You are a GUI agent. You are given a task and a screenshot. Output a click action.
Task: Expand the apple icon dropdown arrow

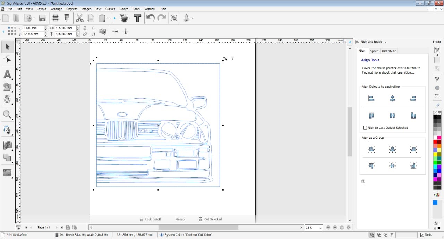pyautogui.click(x=129, y=18)
